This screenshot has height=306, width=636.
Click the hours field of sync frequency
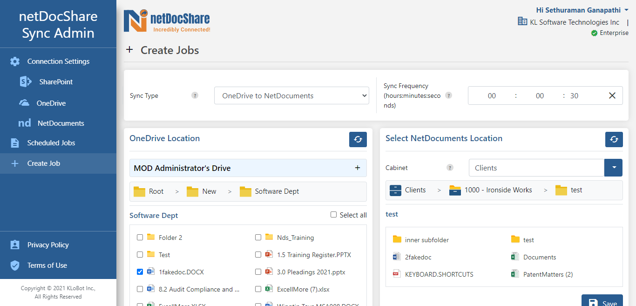pos(492,95)
